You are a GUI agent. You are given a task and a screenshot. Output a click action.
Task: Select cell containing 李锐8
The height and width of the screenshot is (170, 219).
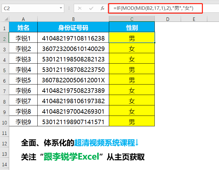pos(23,111)
